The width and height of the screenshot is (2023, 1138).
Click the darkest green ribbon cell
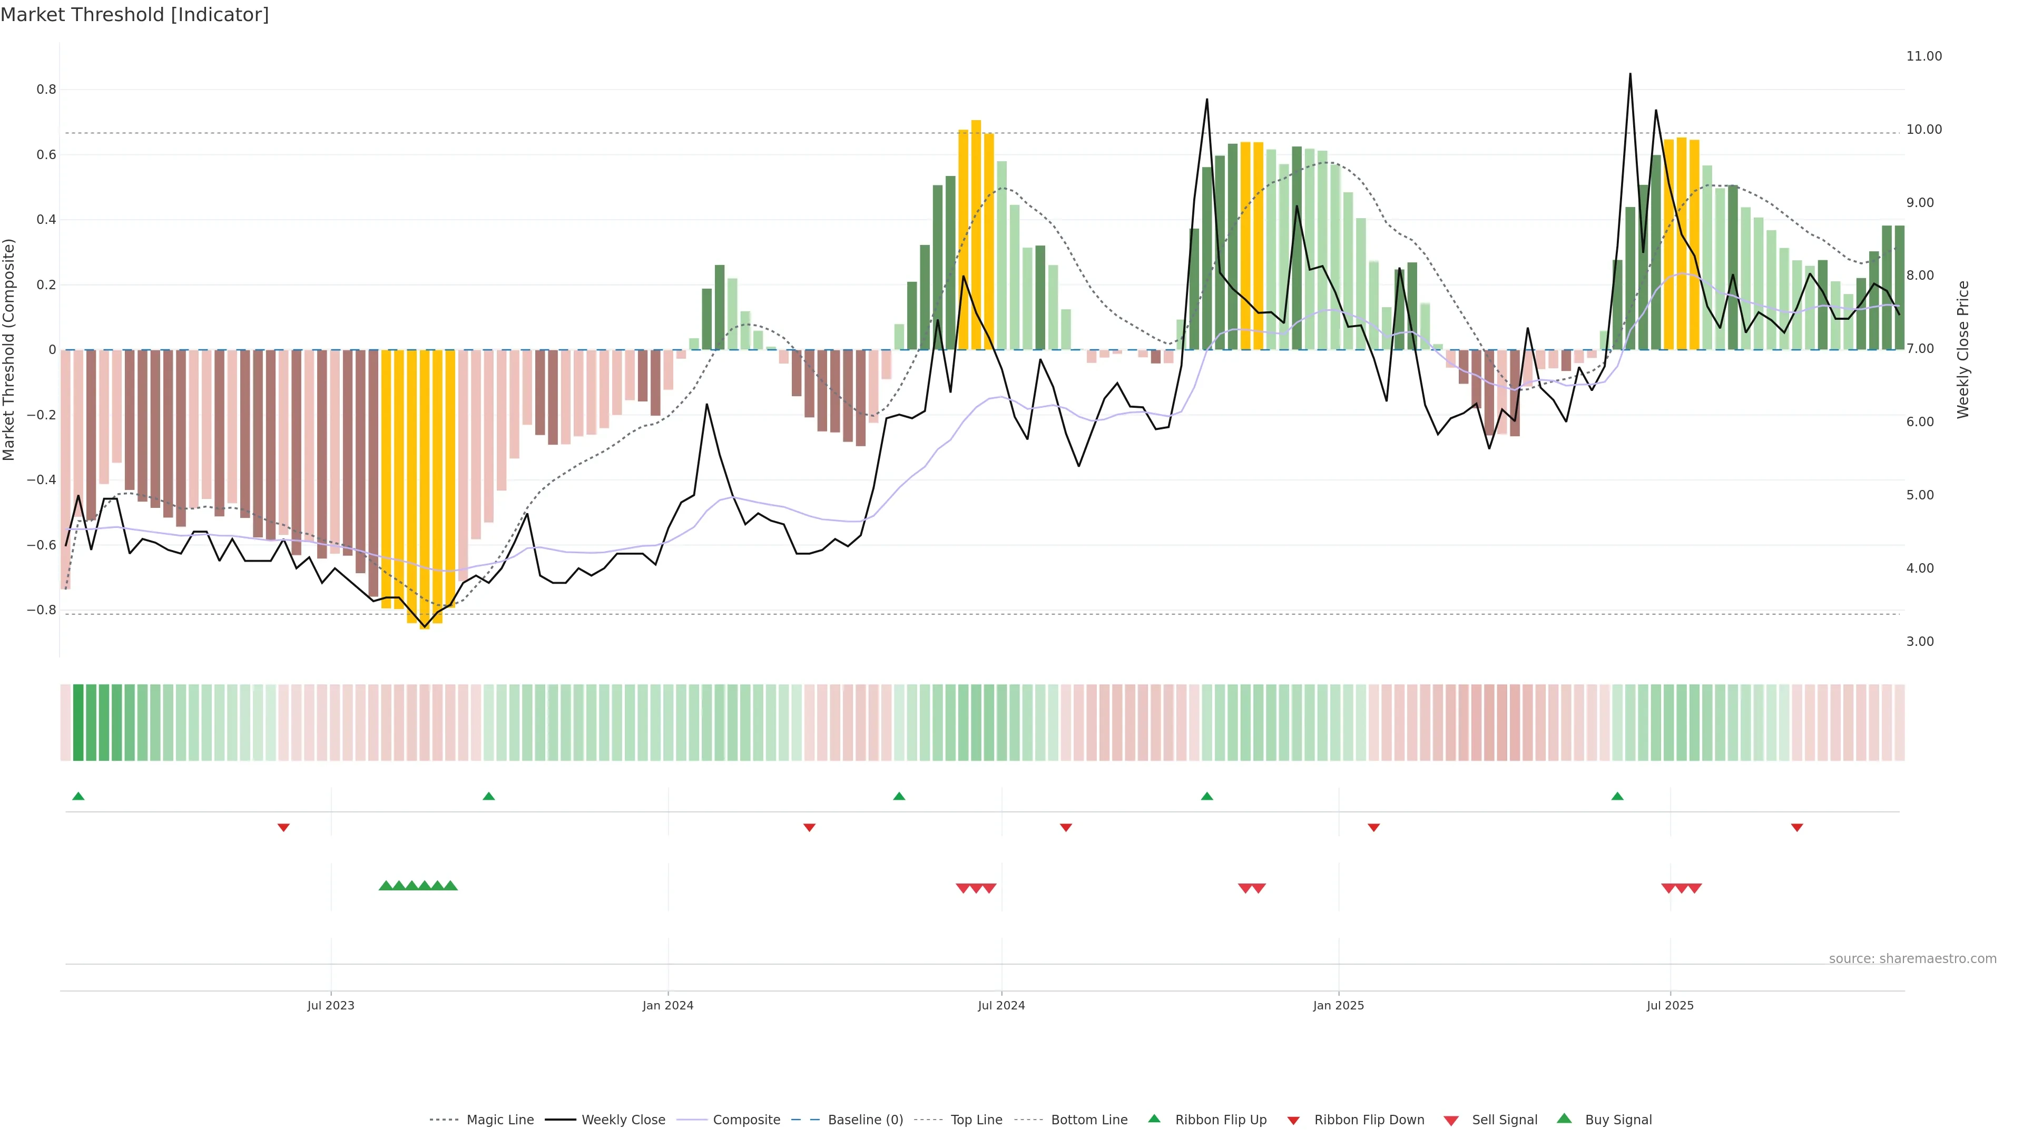(x=78, y=722)
